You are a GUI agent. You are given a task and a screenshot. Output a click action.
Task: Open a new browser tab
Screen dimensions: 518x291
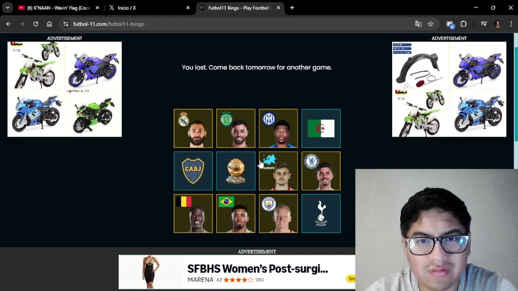coord(292,8)
